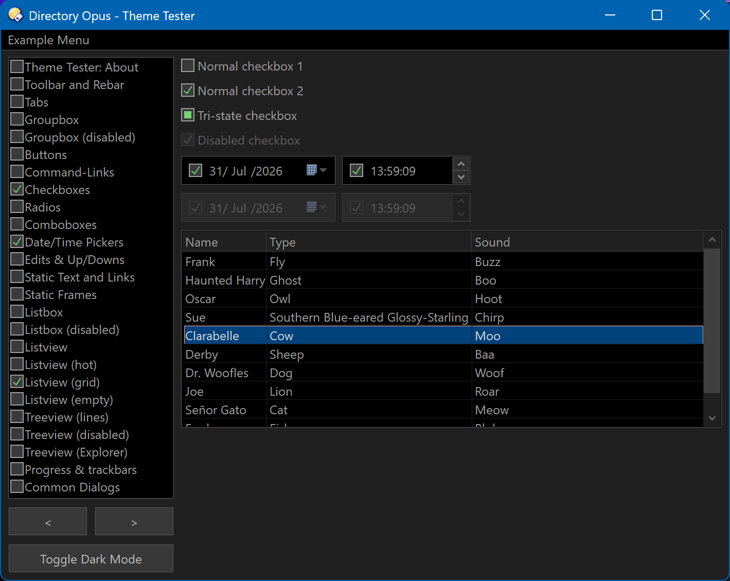
Task: Check the Treeview (Explorer) item
Action: 17,452
